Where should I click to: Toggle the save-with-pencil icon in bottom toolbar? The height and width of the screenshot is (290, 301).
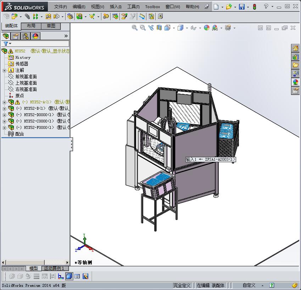(x=85, y=276)
